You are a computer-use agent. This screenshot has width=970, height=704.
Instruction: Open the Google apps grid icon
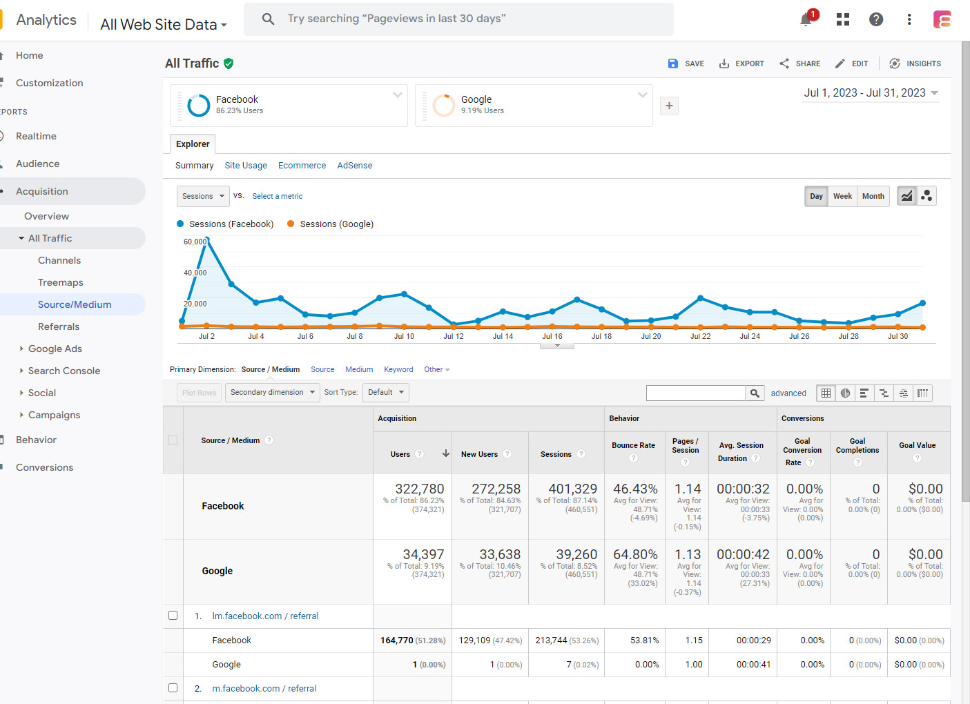(842, 19)
